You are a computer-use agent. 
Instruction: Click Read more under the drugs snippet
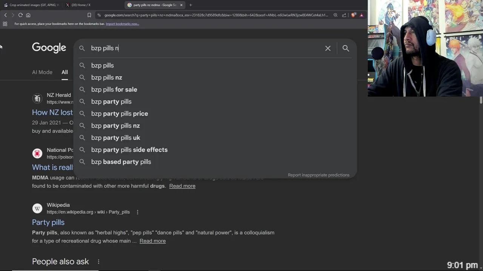point(182,186)
